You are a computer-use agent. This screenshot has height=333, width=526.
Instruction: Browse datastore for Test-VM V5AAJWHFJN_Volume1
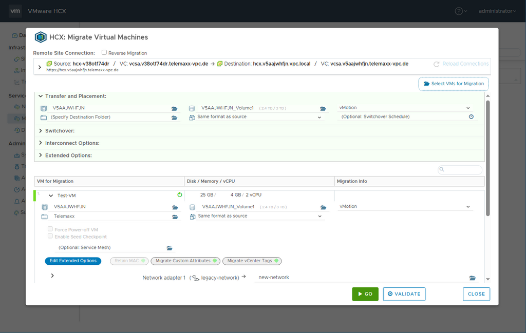[x=323, y=207]
